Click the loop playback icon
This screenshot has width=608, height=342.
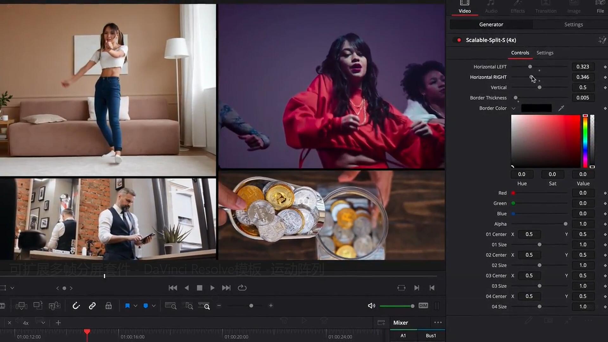[x=242, y=288]
